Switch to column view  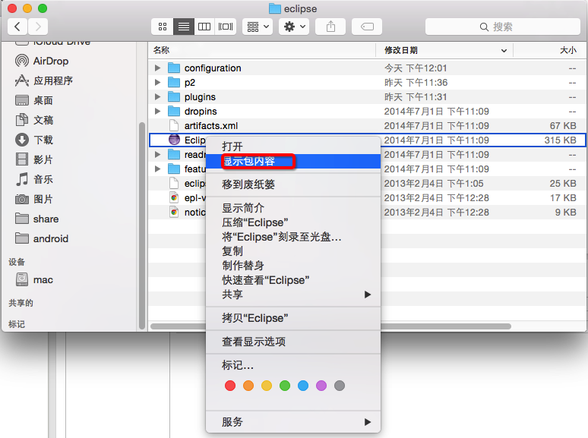[x=204, y=27]
